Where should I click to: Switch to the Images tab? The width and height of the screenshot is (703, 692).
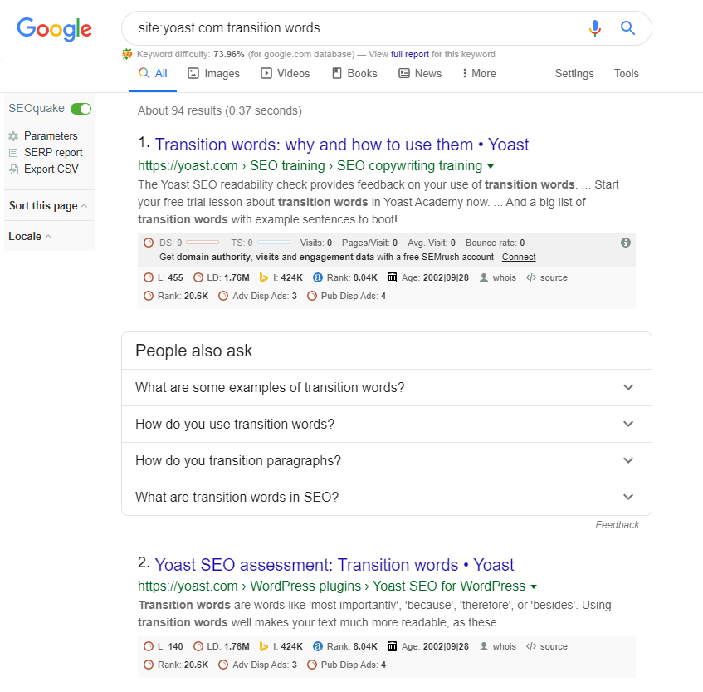(213, 73)
